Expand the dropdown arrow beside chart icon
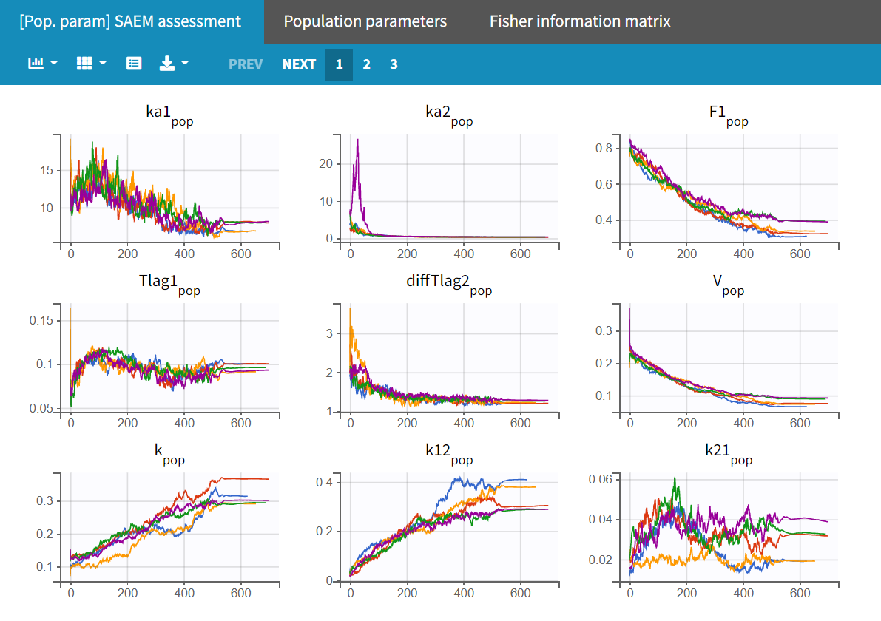881x621 pixels. click(54, 64)
